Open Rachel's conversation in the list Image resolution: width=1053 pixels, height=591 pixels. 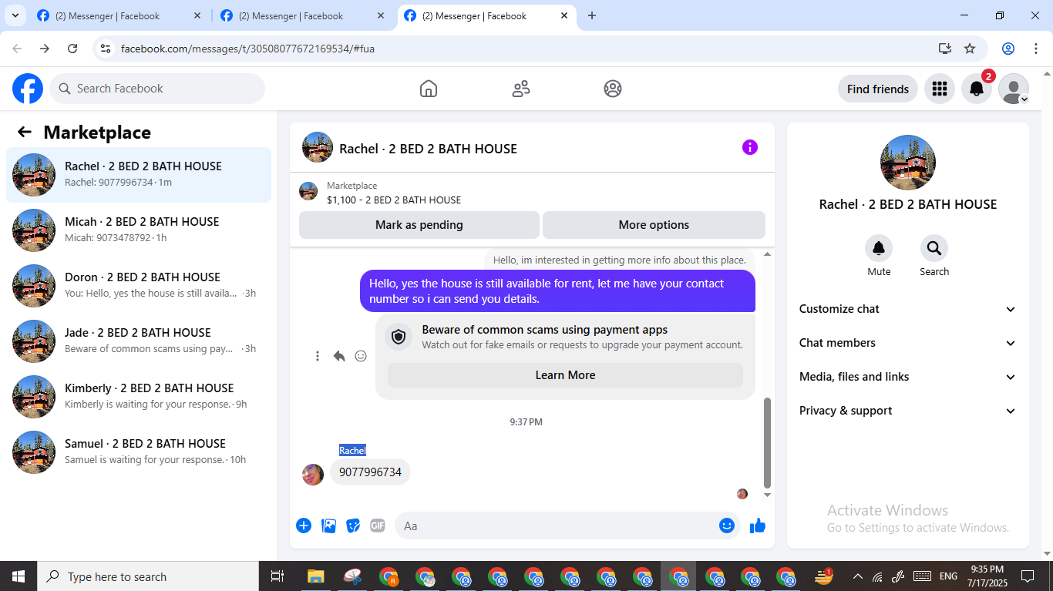(139, 175)
